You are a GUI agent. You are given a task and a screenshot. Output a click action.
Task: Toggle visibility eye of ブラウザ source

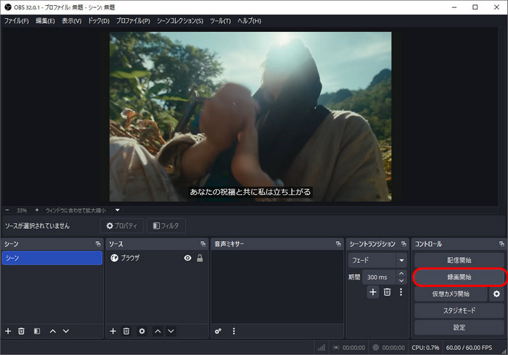click(187, 258)
